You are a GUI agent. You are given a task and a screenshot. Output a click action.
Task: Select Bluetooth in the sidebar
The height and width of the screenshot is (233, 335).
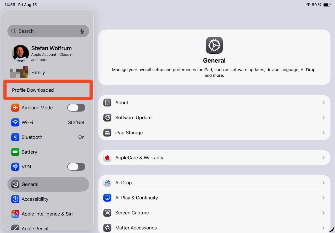pos(48,137)
